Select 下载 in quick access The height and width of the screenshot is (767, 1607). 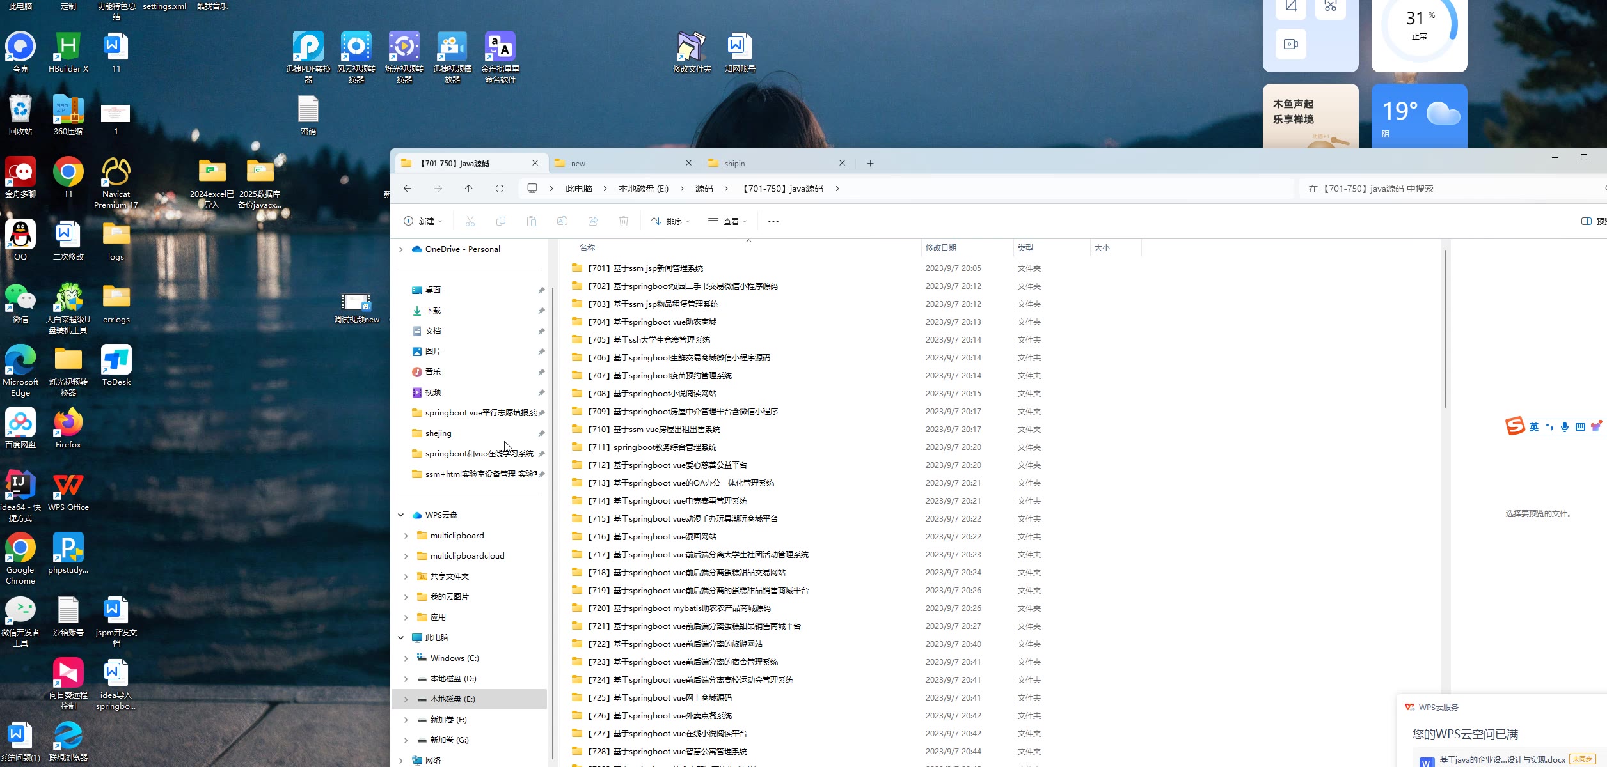pos(470,311)
